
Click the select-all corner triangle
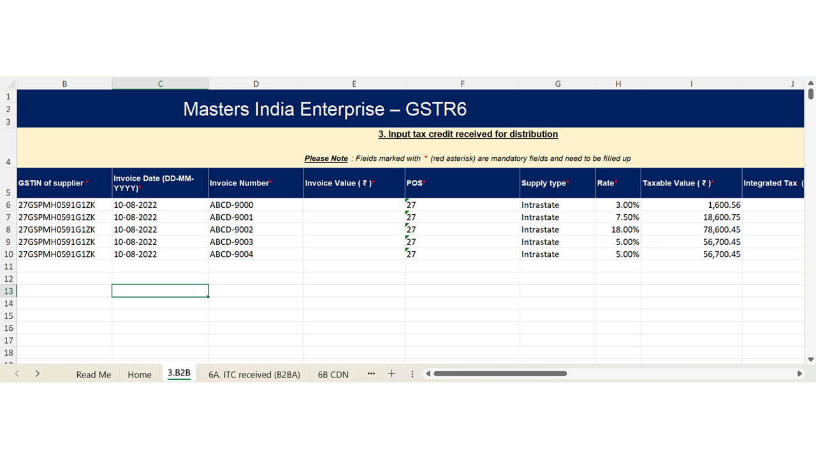tap(11, 84)
